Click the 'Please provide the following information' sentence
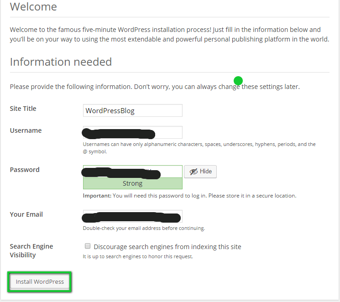The height and width of the screenshot is (302, 340). pyautogui.click(x=155, y=87)
